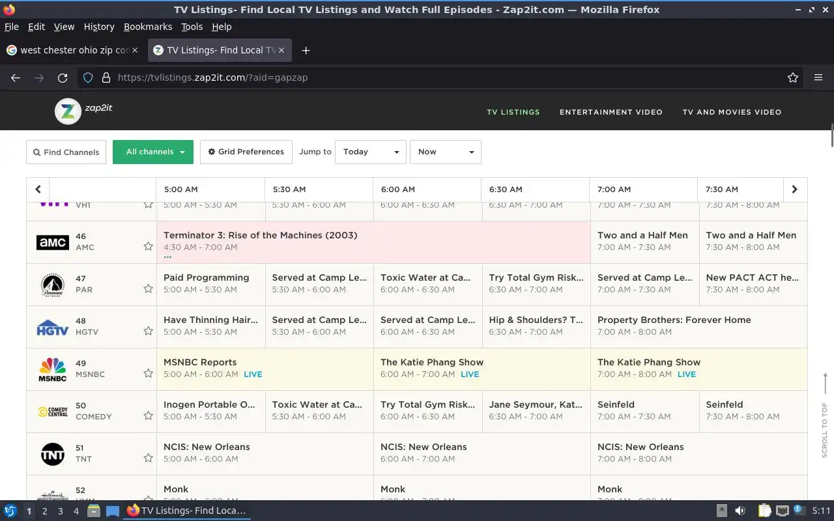
Task: Click the zap2it logo
Action: (x=83, y=111)
